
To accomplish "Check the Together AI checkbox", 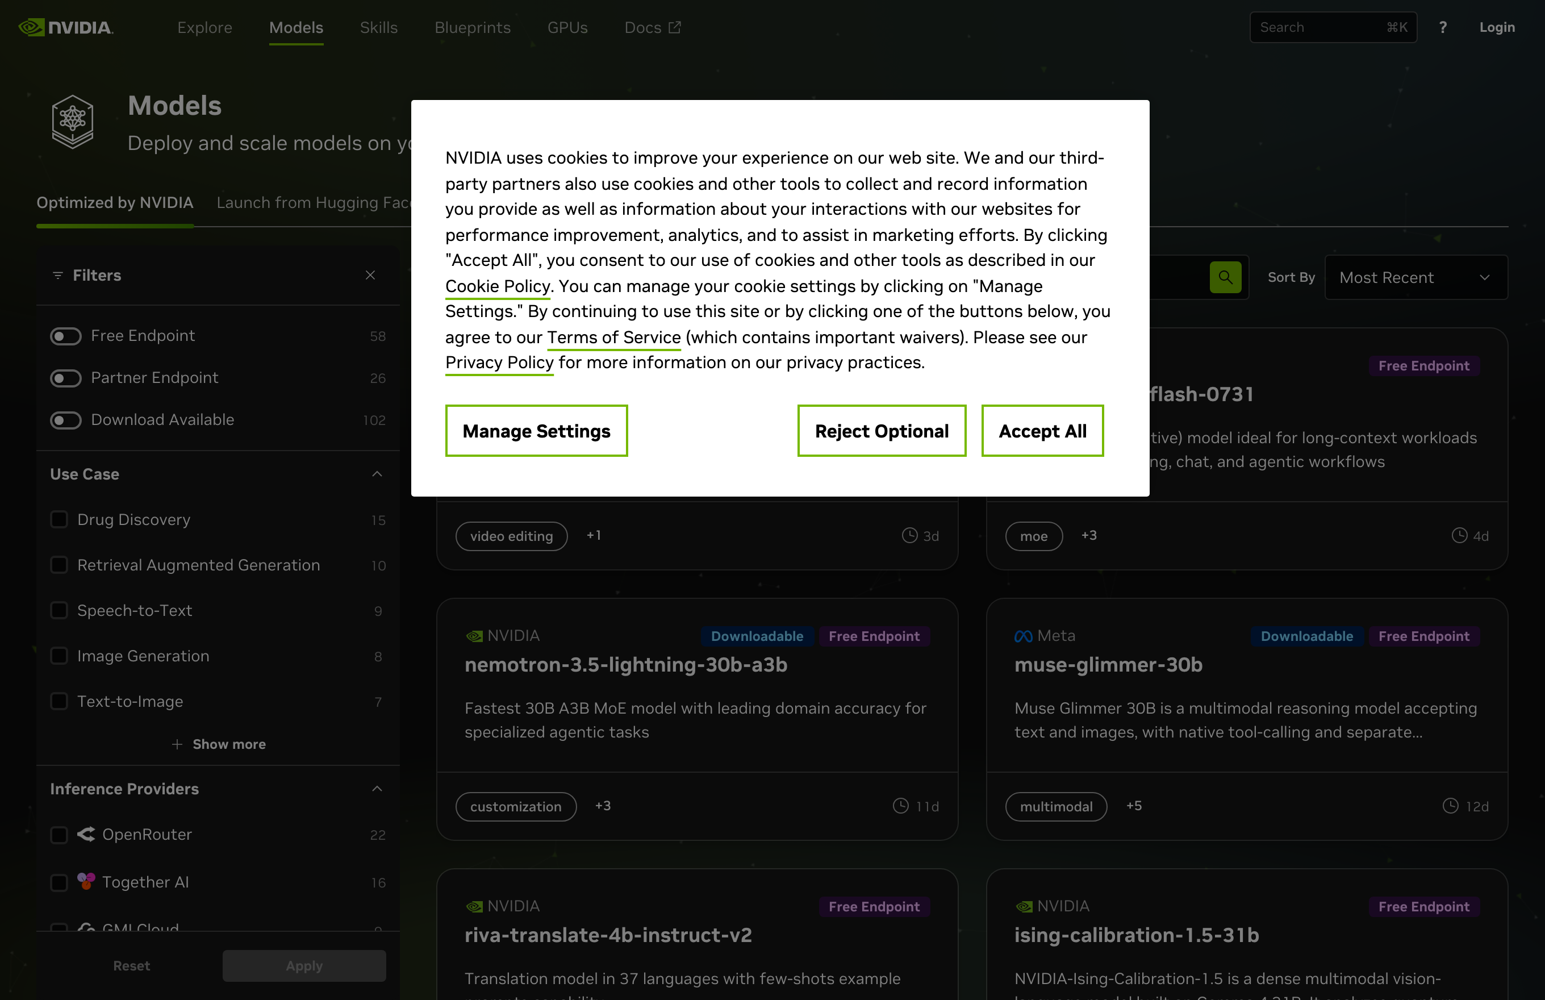I will tap(59, 882).
